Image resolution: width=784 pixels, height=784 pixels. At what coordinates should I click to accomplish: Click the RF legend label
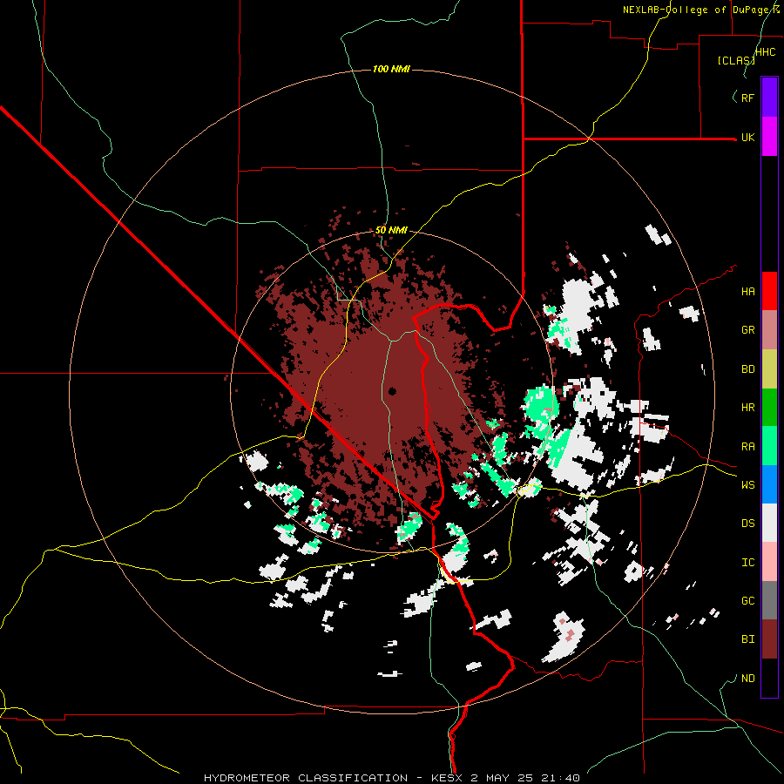[x=747, y=98]
